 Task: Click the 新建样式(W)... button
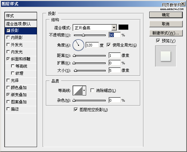coord(166,33)
